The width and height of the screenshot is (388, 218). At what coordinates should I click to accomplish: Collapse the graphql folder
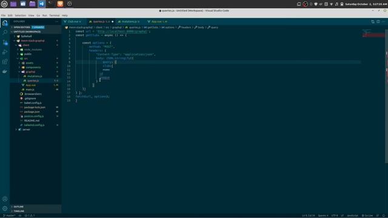click(35, 71)
